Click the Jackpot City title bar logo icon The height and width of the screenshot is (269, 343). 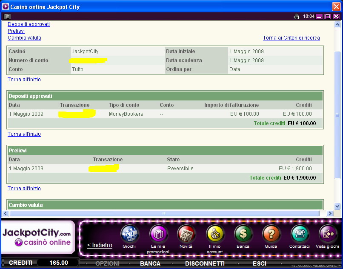click(x=5, y=6)
